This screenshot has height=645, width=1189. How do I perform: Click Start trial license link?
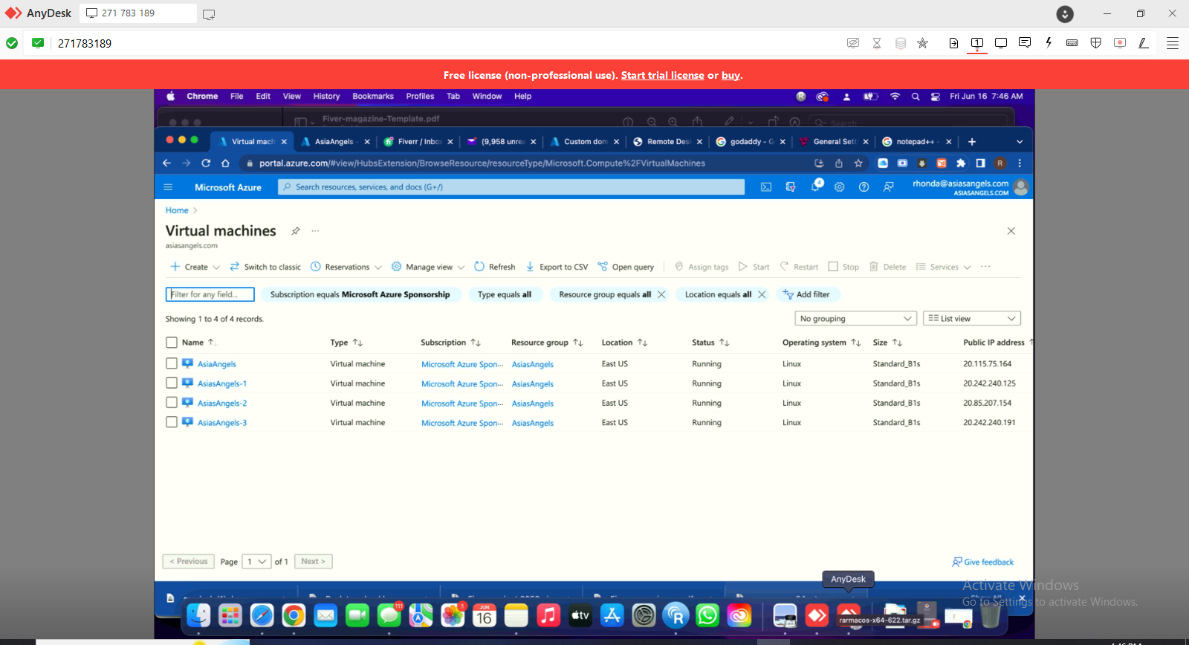point(662,75)
